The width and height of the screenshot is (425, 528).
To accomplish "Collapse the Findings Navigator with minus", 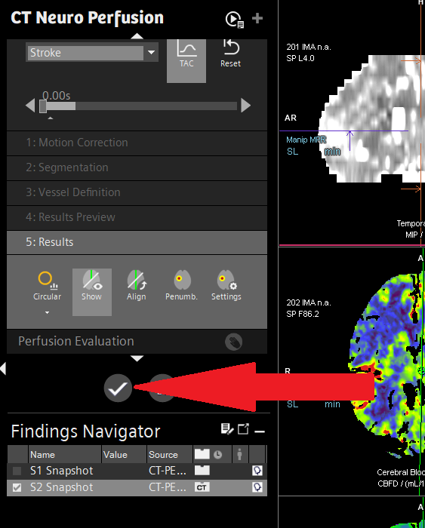I will (260, 431).
